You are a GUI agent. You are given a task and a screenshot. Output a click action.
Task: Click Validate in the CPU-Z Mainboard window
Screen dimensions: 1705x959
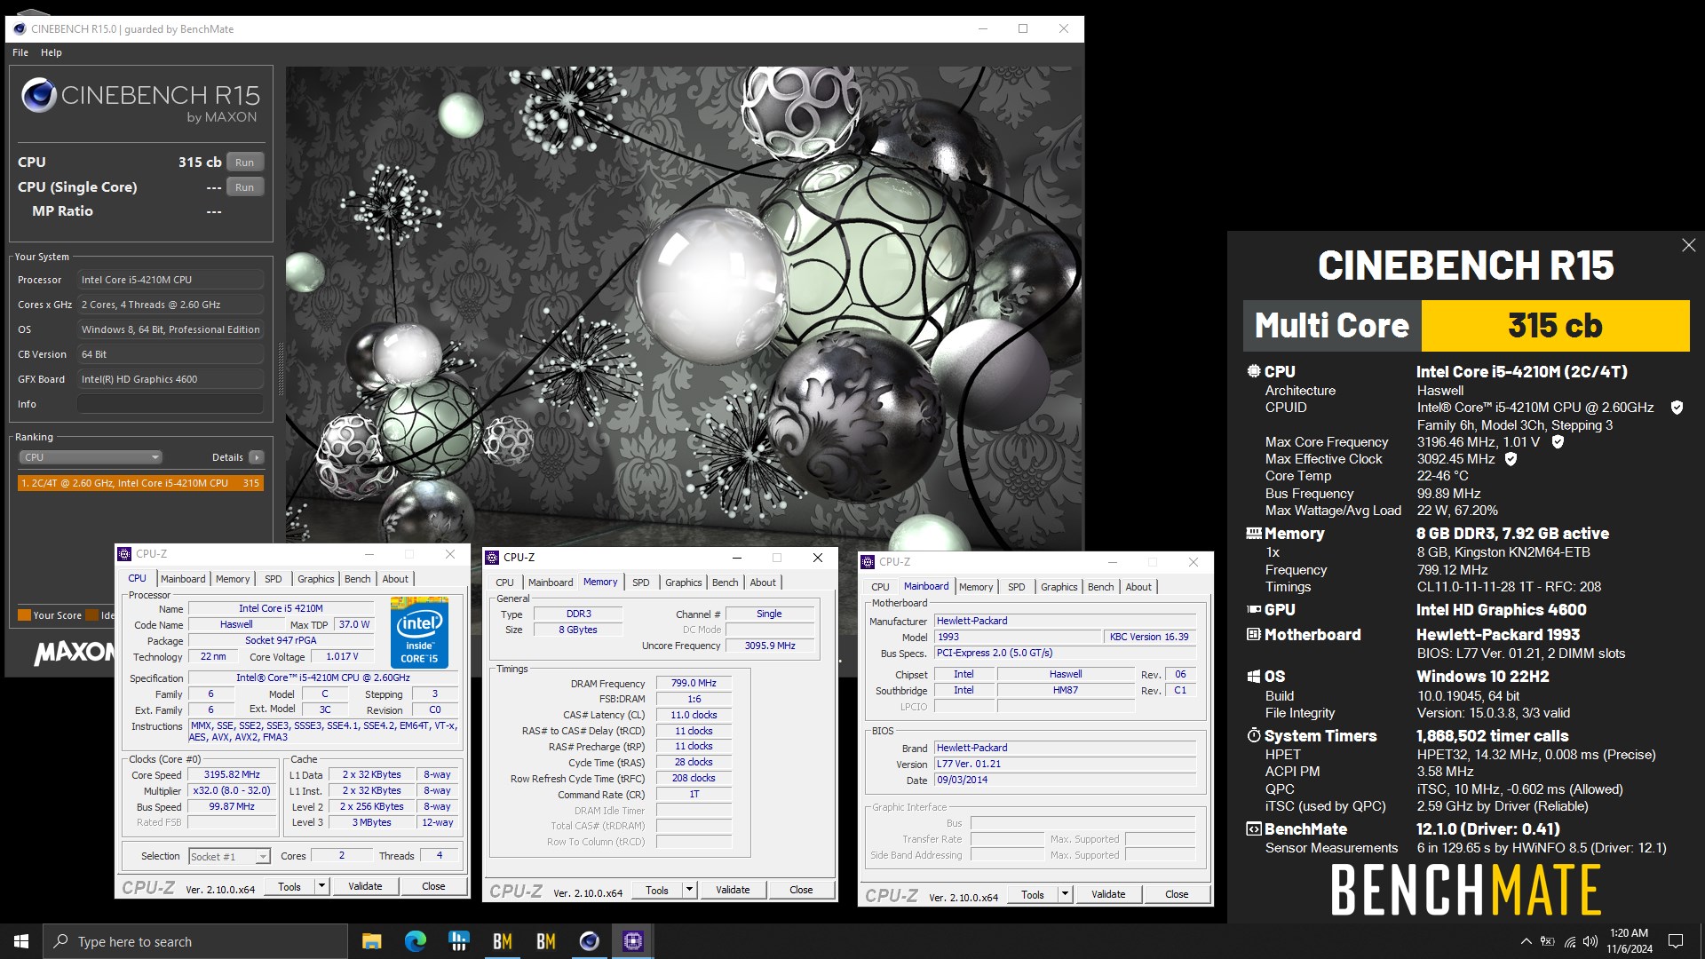[1108, 894]
